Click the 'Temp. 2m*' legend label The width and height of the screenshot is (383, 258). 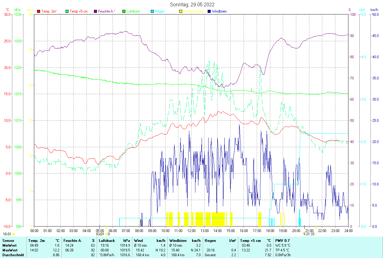click(x=49, y=11)
